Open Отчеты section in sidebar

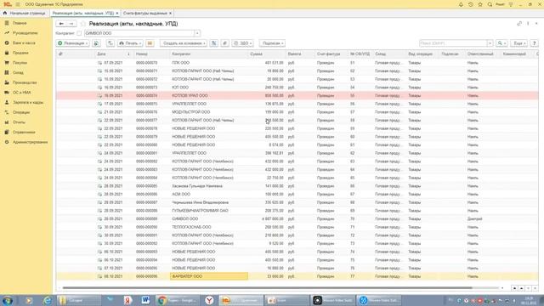(x=19, y=122)
